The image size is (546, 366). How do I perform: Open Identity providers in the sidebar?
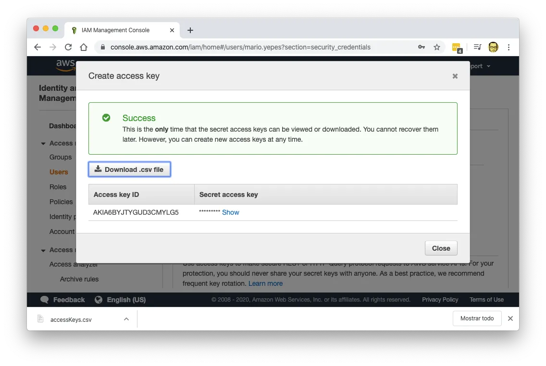(62, 217)
